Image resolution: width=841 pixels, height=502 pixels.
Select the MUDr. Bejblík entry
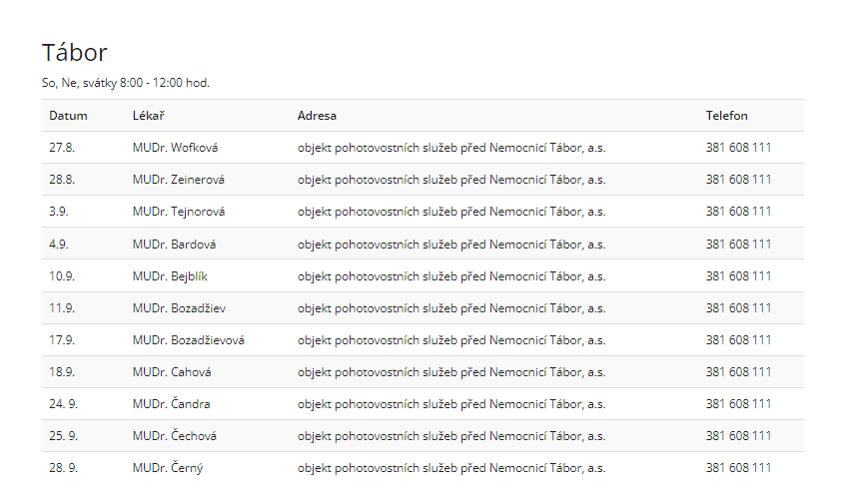[x=170, y=276]
